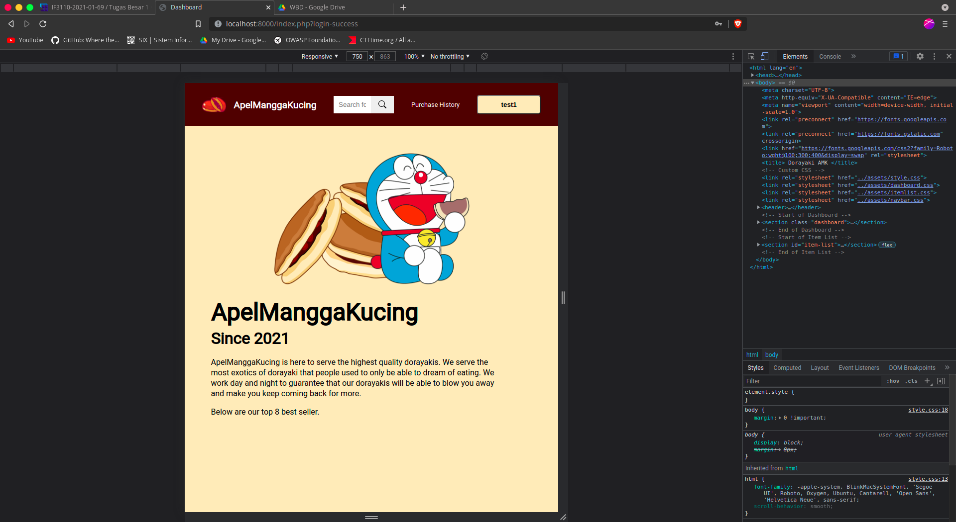Click the assets/dashboard.css stylesheet link
This screenshot has height=522, width=956.
[x=895, y=185]
